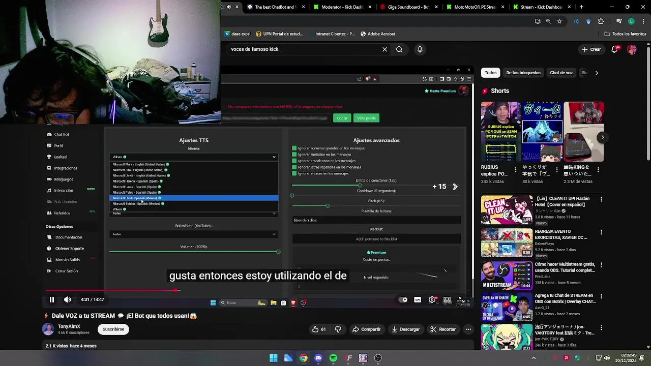
Task: Toggle Ignorar letras repetidas en los mensajes
Action: point(294,167)
